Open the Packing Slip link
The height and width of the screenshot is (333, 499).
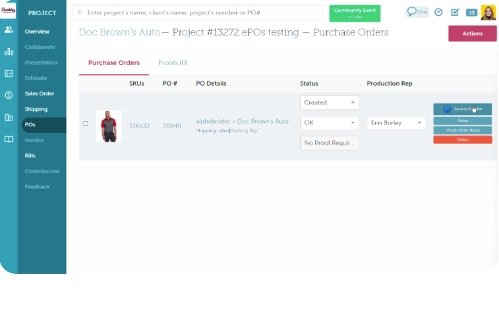point(244,131)
